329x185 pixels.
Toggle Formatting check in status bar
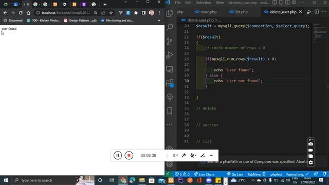coord(297,174)
